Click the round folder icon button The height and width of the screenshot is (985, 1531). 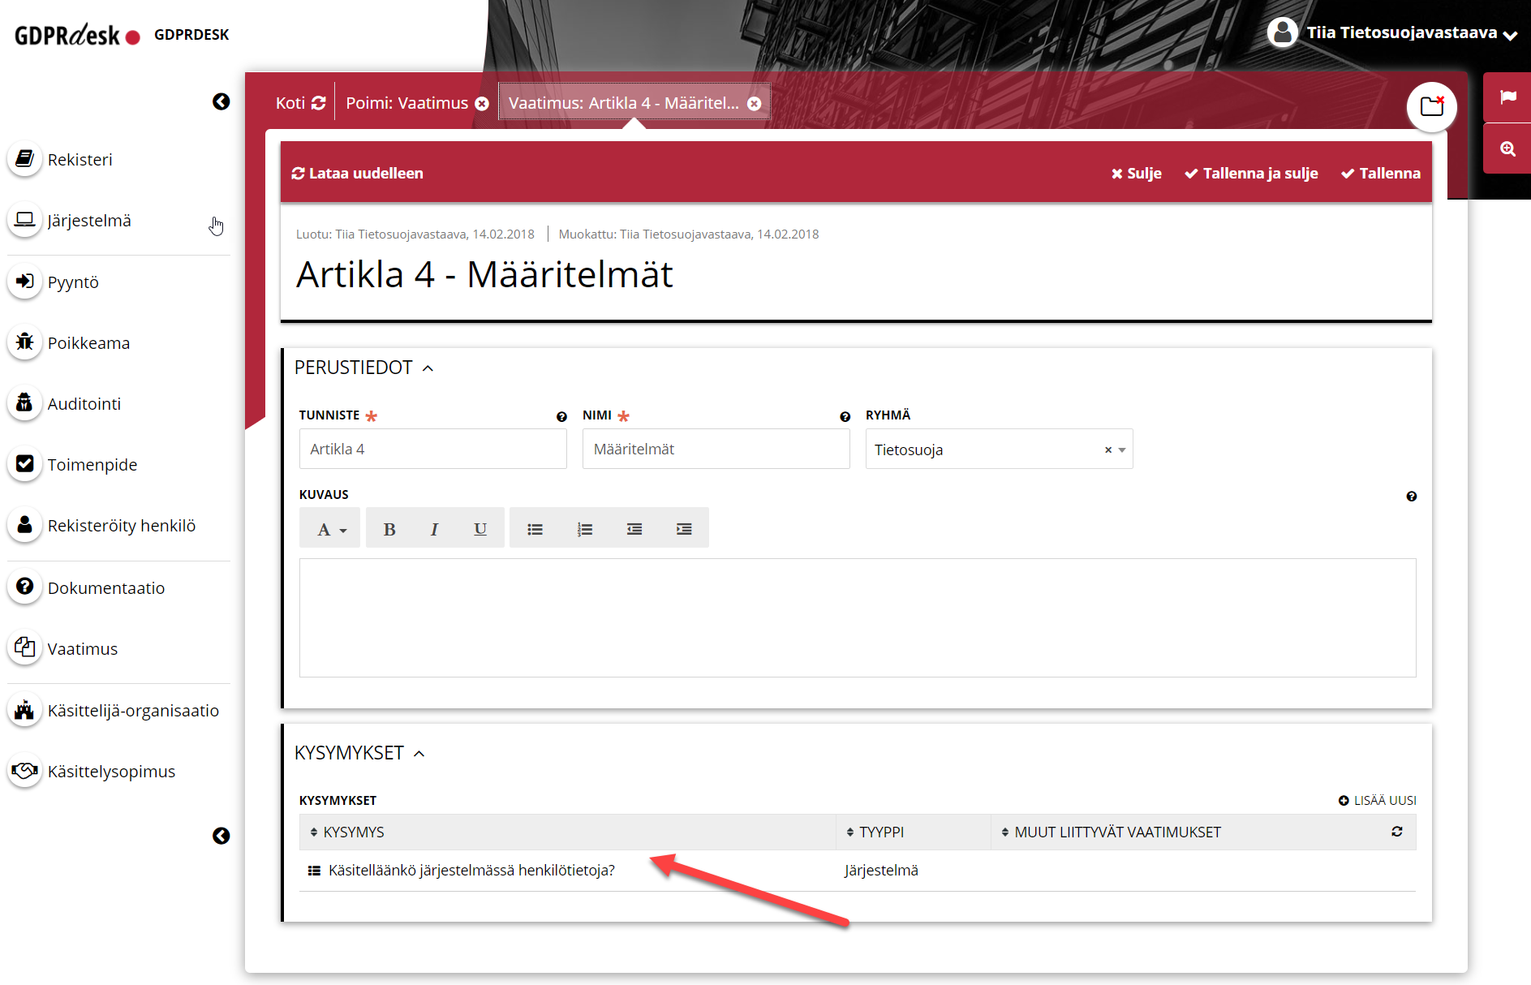(1431, 107)
